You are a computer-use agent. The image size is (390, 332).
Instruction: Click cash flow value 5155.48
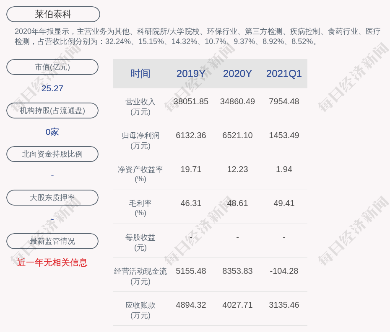point(191,271)
